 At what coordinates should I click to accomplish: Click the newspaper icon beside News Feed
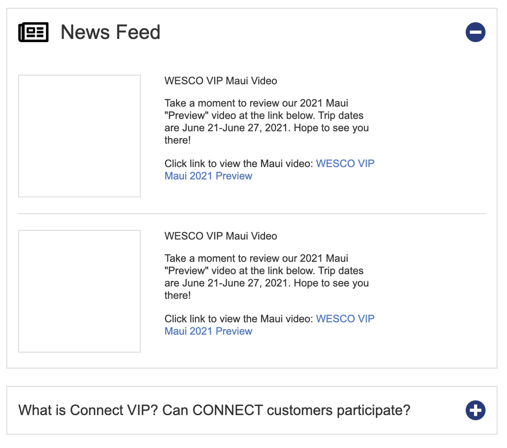coord(33,32)
